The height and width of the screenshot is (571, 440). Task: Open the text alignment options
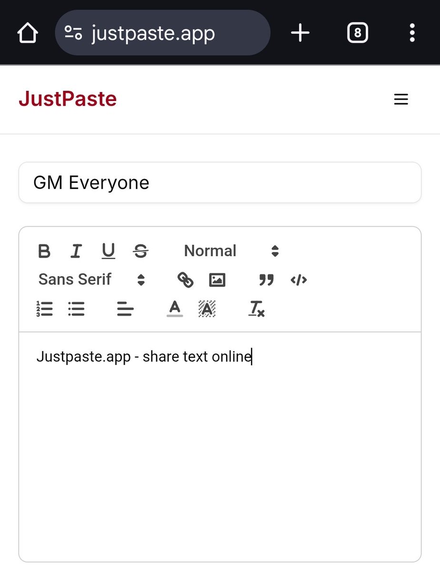[125, 309]
